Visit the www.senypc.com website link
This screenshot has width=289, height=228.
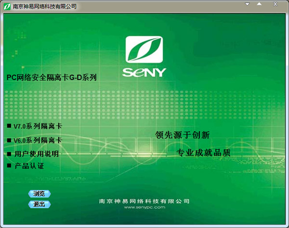144,208
